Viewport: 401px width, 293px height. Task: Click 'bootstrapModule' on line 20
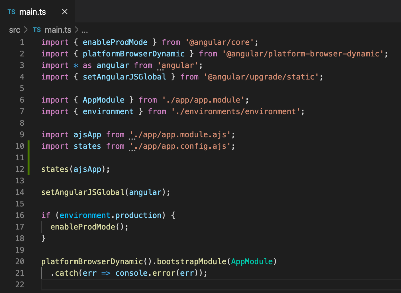coord(192,262)
